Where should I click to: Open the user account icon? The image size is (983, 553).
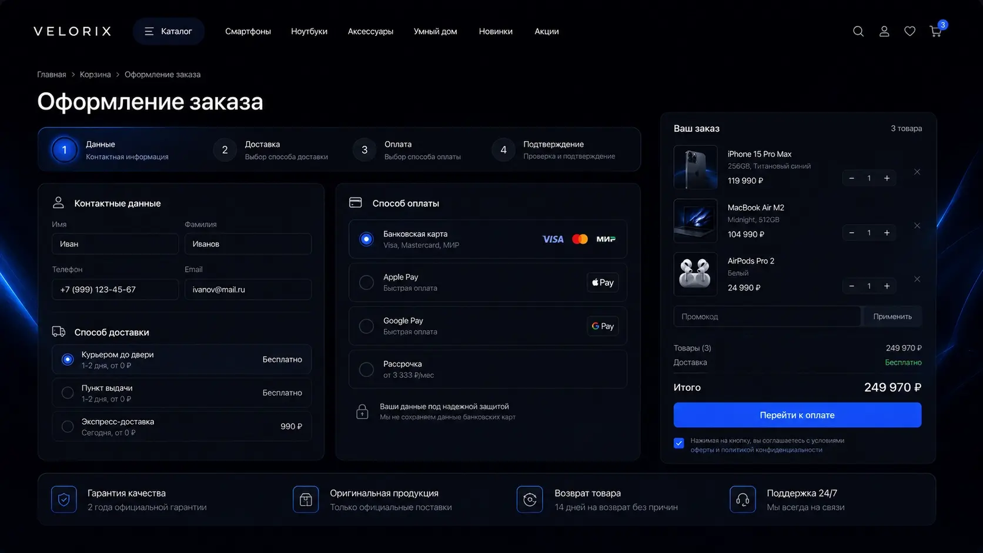point(884,31)
